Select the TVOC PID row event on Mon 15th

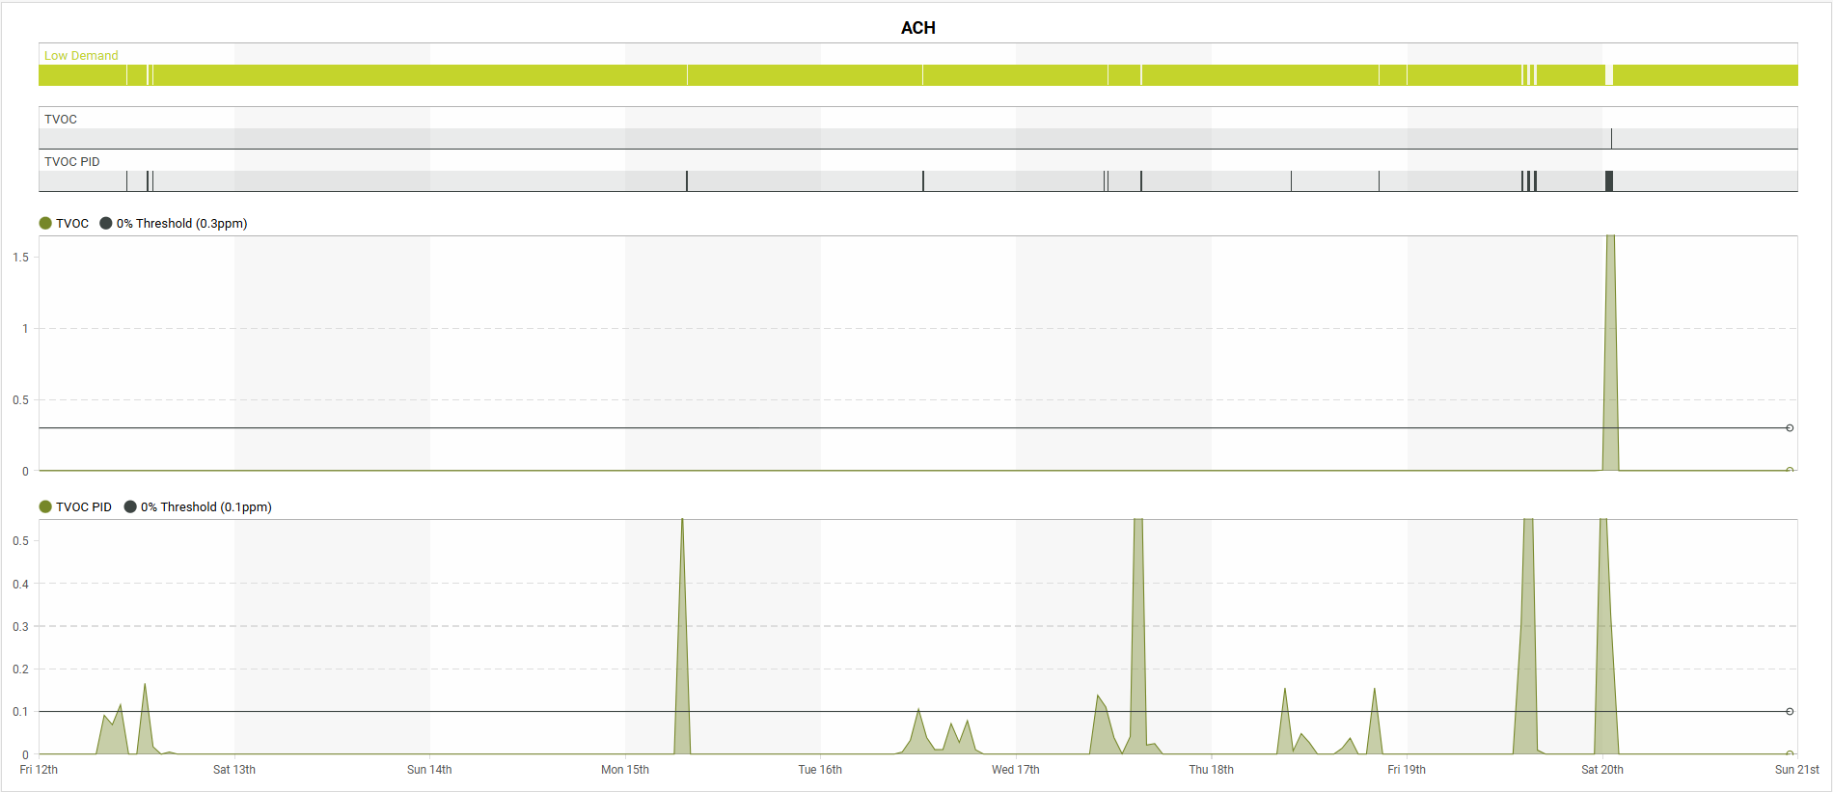click(x=687, y=181)
